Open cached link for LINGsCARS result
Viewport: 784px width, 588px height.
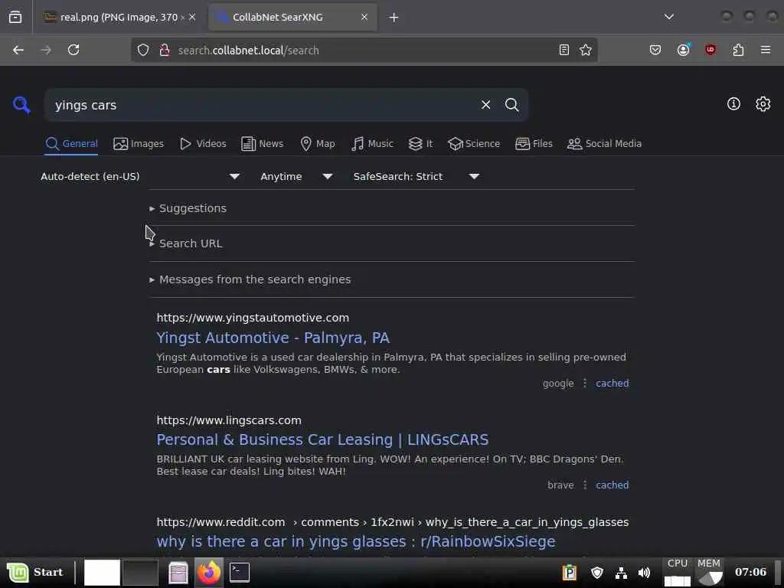click(612, 485)
